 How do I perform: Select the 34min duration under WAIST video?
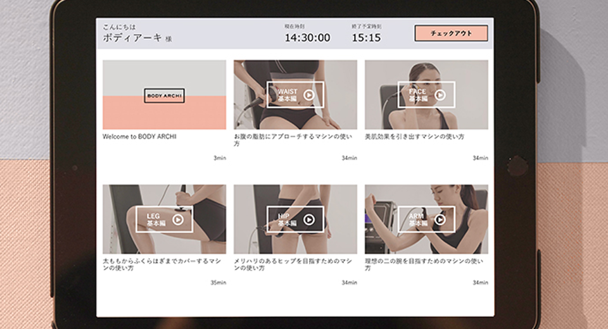coord(349,158)
